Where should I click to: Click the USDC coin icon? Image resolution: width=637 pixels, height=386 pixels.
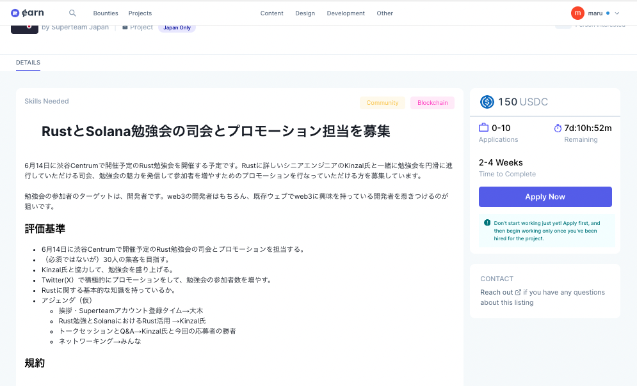point(487,102)
